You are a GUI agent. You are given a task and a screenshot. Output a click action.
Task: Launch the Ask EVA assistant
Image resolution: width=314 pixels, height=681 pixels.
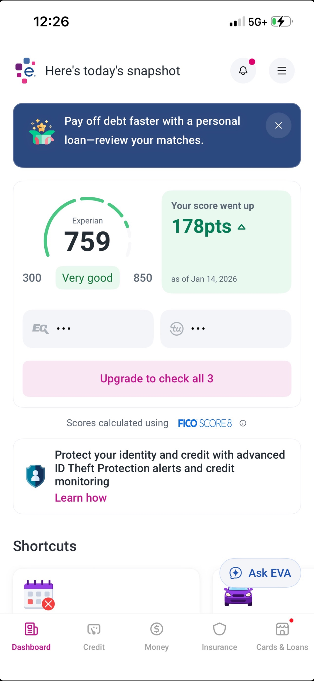point(260,573)
